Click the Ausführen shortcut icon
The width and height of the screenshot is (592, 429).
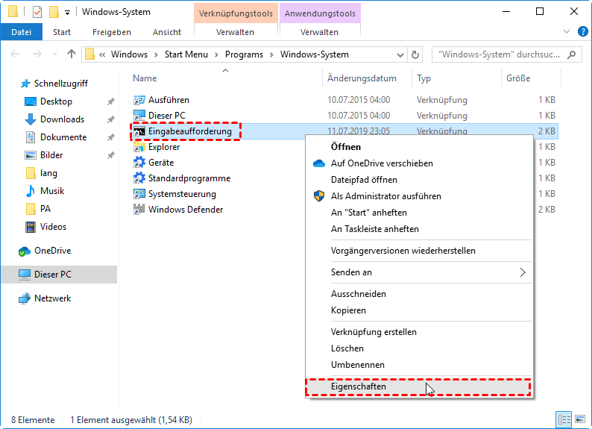(x=139, y=100)
